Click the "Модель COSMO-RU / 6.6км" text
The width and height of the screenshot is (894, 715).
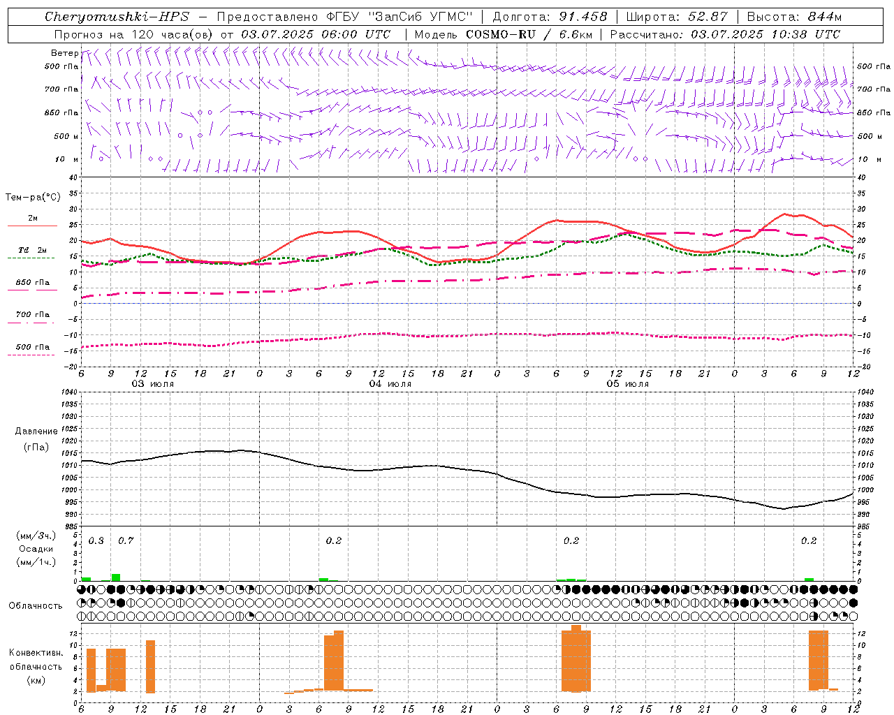coord(503,34)
